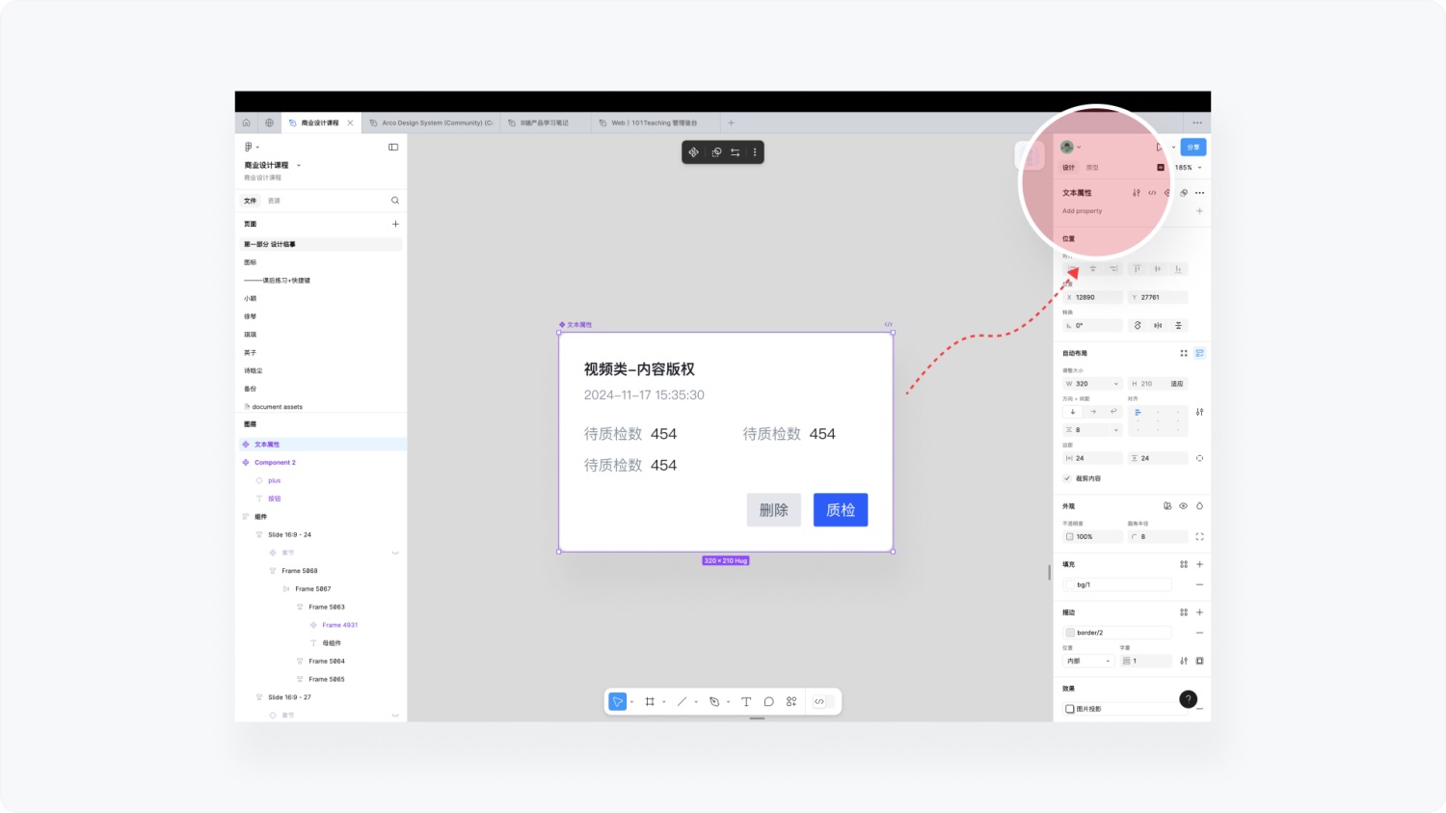Click the plus icon to add a fill
The height and width of the screenshot is (813, 1446).
coord(1199,564)
